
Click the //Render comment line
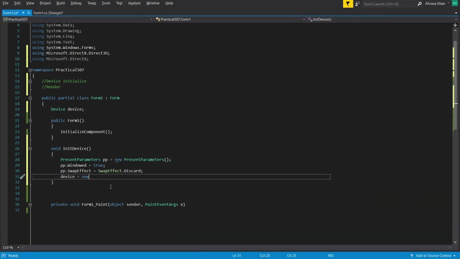pyautogui.click(x=51, y=87)
